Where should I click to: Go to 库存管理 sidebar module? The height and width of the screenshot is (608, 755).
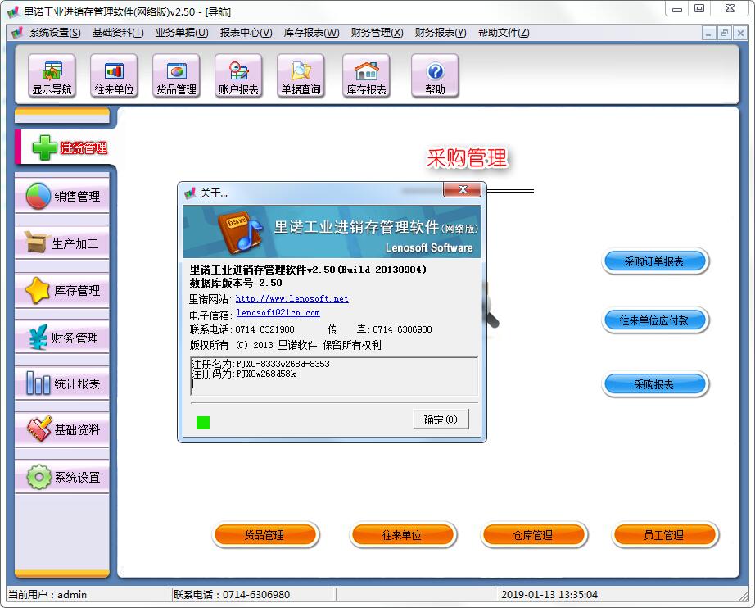pyautogui.click(x=62, y=290)
